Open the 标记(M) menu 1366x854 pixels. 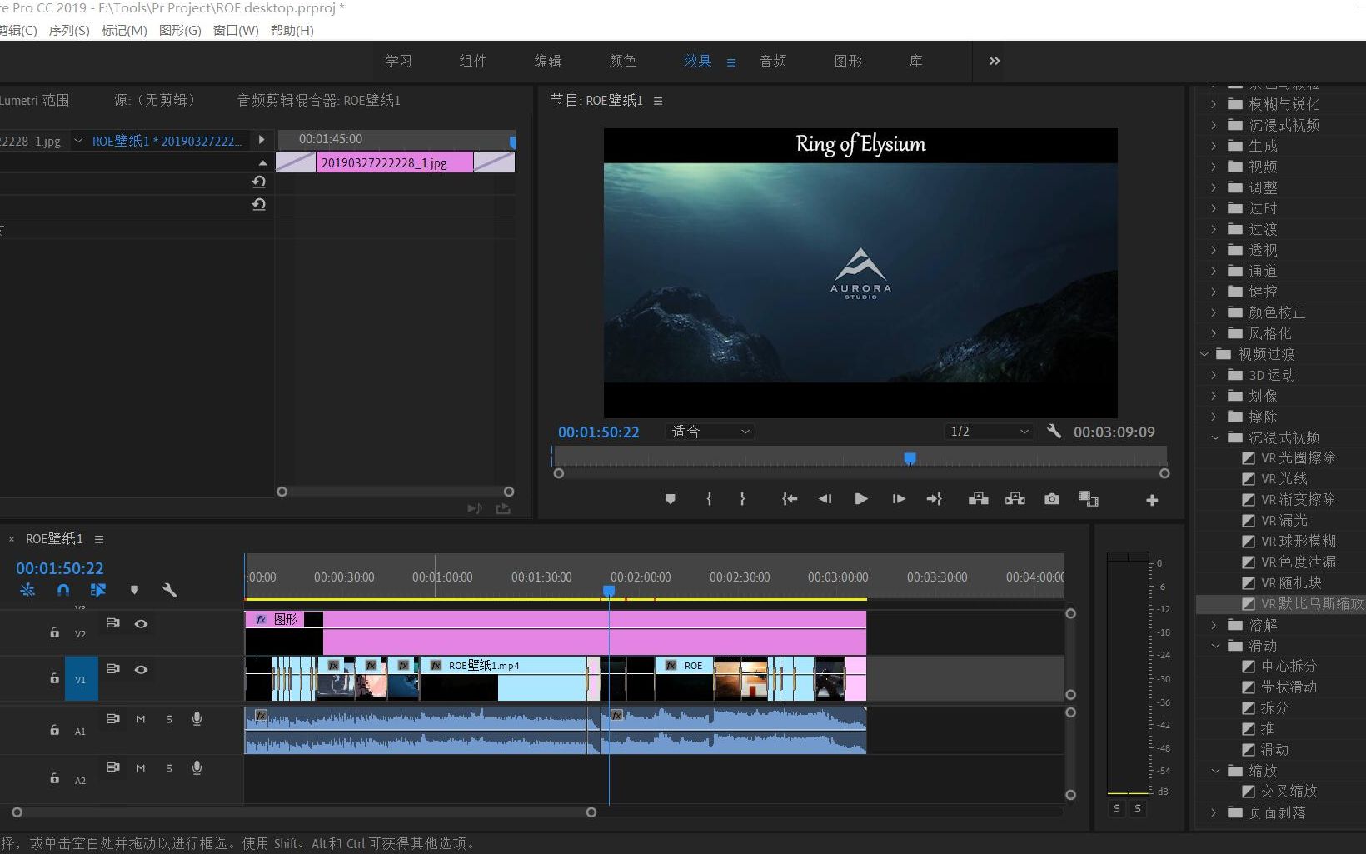tap(124, 30)
